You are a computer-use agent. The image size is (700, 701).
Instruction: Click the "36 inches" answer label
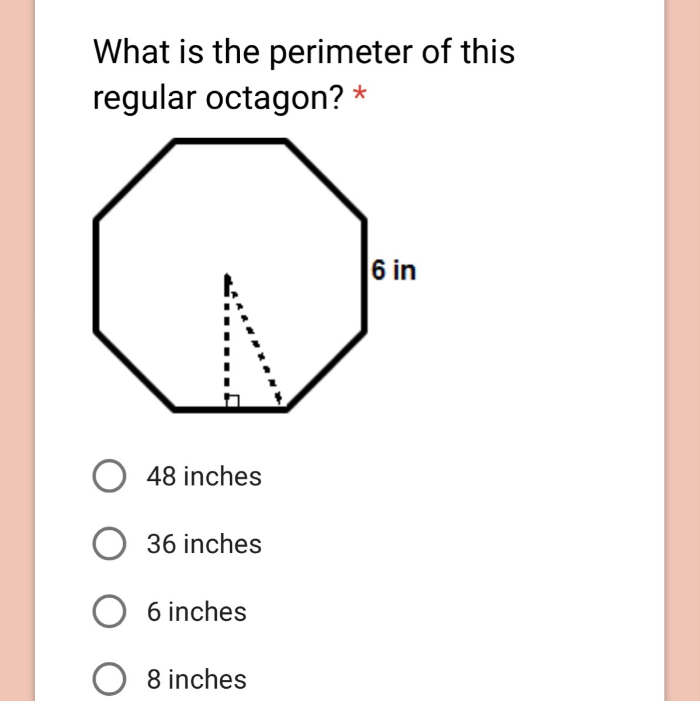204,544
